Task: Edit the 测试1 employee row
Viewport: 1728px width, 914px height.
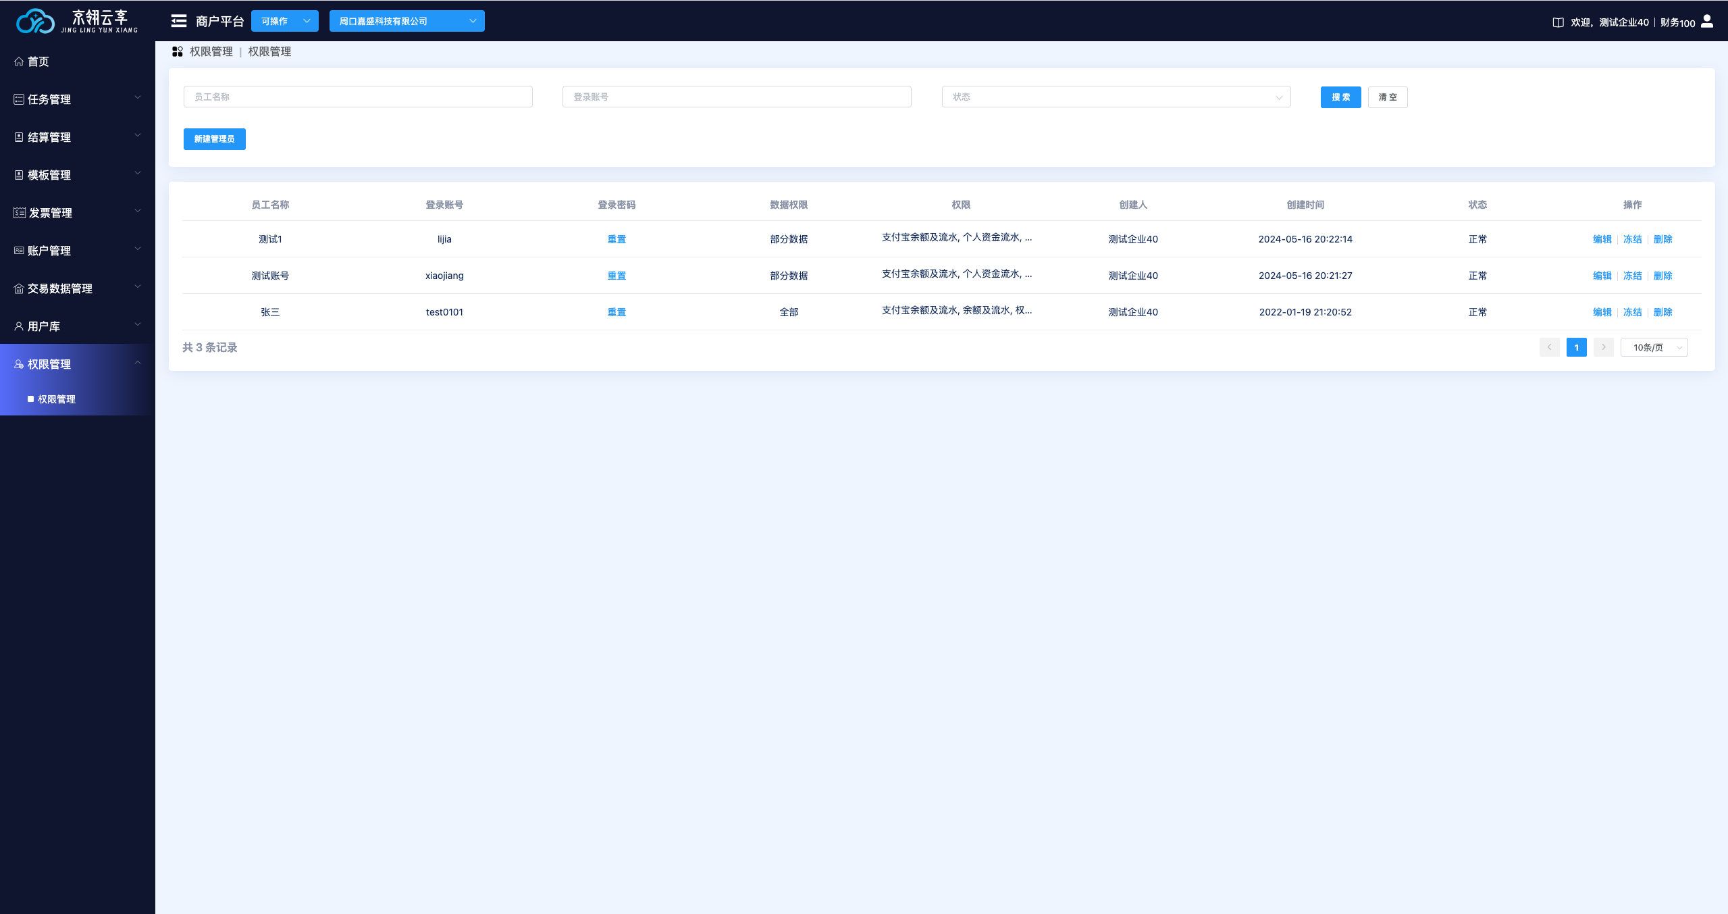Action: (1602, 239)
